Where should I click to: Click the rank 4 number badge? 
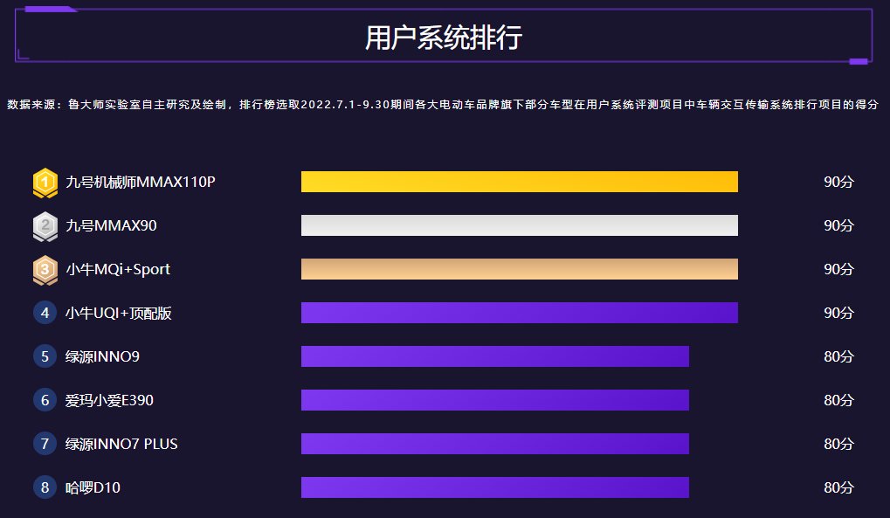45,313
